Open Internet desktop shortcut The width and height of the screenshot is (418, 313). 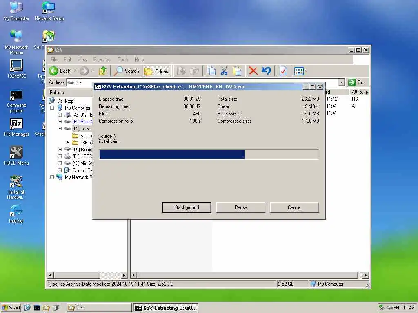(x=16, y=214)
